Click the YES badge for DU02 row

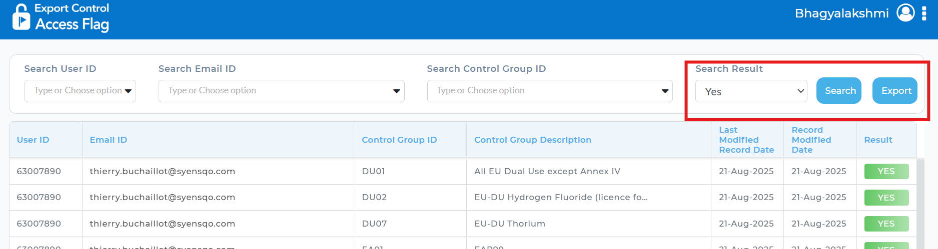tap(886, 198)
